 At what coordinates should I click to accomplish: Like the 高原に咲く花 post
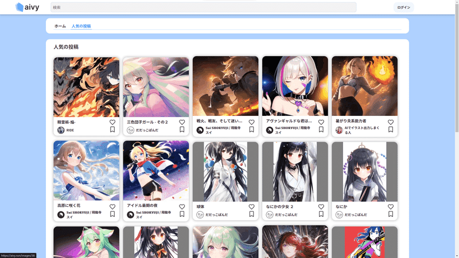click(112, 207)
